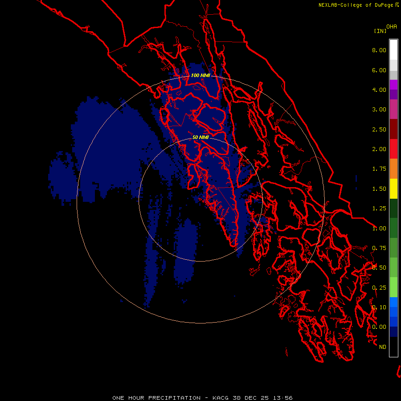Click the 4.00 legend value
This screenshot has width=401, height=401.
[x=379, y=90]
